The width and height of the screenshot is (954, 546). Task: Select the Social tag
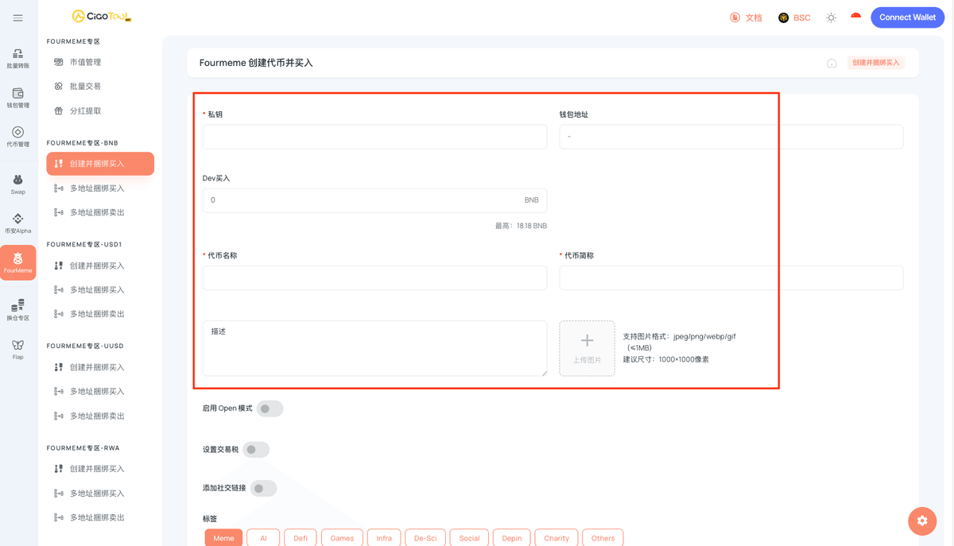(x=469, y=538)
